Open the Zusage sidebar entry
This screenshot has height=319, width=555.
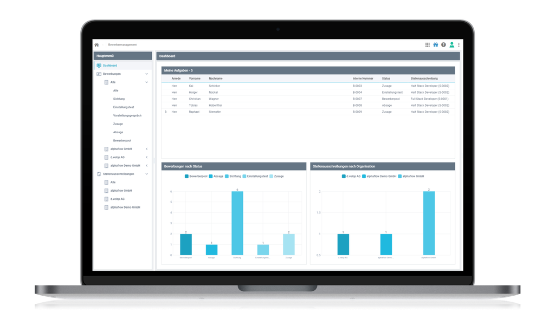tap(118, 124)
